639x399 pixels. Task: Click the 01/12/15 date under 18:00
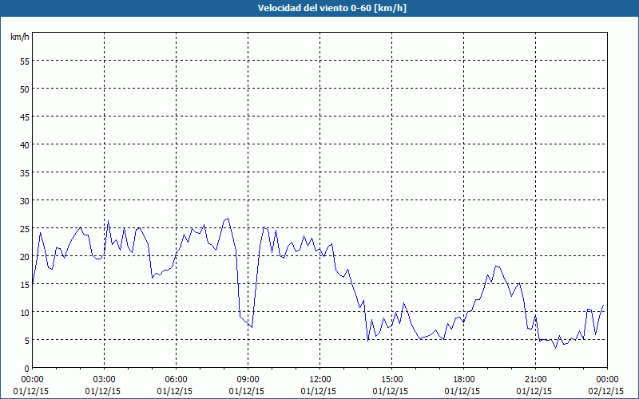[x=462, y=391]
